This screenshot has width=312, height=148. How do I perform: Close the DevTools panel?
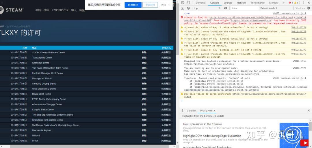pos(309,3)
